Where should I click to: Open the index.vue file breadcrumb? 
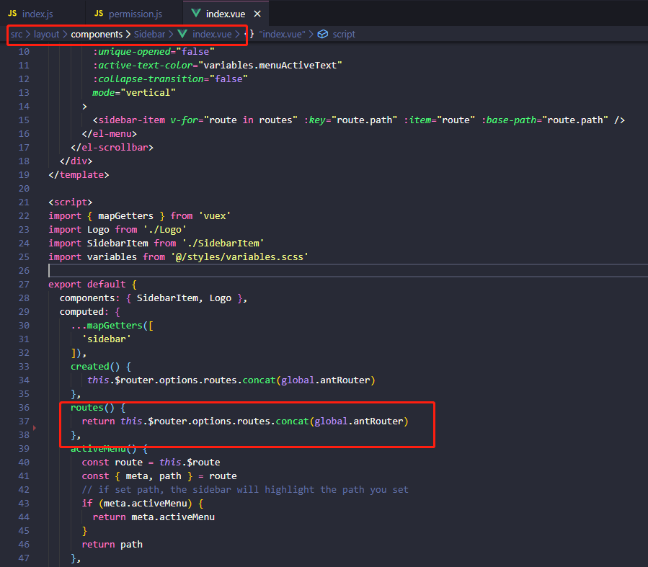point(212,35)
